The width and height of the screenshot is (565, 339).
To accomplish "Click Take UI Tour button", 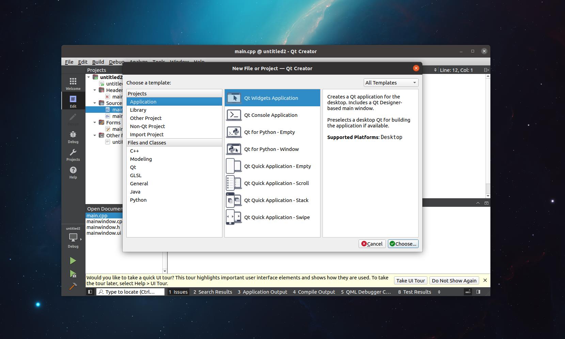I will pos(410,280).
